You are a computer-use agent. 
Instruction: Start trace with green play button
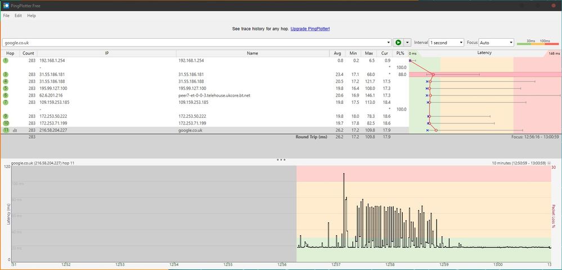(398, 43)
